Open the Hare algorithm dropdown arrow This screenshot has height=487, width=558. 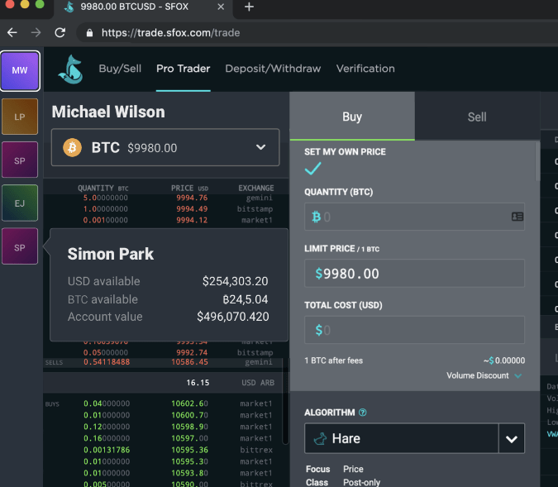click(512, 438)
